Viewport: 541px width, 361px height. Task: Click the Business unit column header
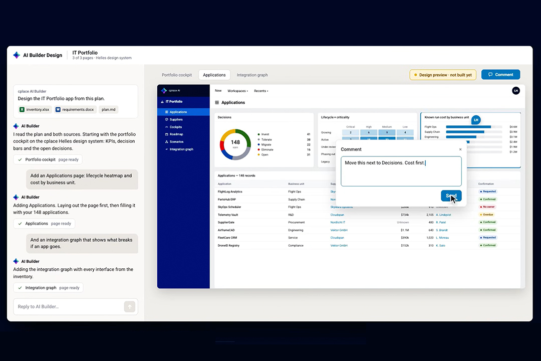pyautogui.click(x=296, y=184)
